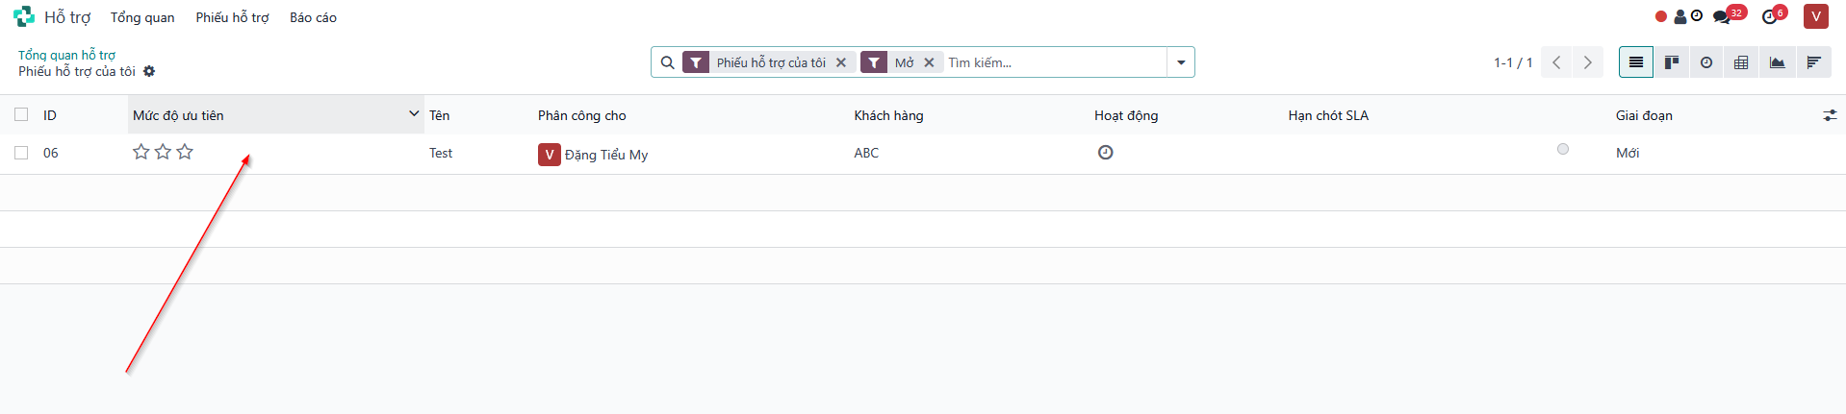Screen dimensions: 1846x414
Task: Select the checkbox for ticket 06
Action: (21, 153)
